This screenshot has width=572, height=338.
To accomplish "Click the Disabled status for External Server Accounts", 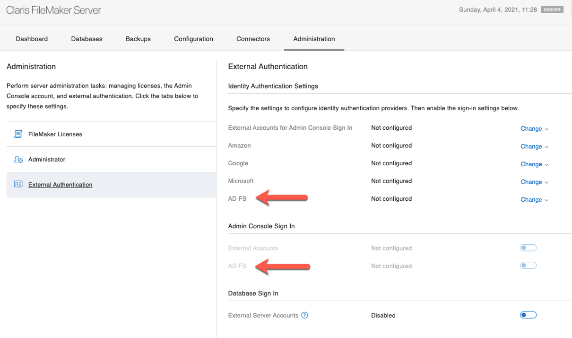I will click(383, 315).
